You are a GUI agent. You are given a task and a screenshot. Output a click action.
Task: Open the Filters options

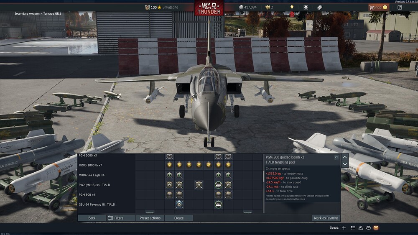121,218
